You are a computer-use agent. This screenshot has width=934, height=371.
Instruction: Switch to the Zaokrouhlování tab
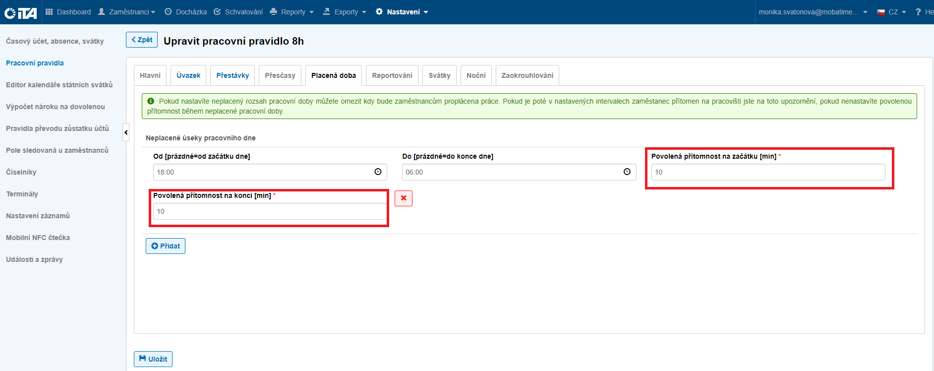coord(527,75)
